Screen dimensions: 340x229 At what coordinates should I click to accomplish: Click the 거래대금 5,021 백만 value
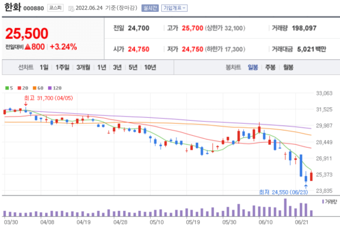click(312, 49)
